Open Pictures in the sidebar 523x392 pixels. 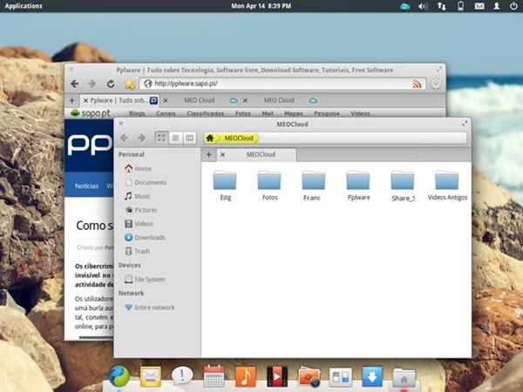(140, 210)
